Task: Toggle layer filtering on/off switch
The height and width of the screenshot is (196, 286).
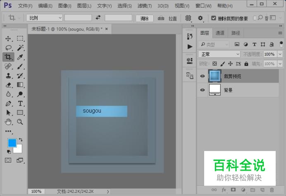Action: pos(281,44)
